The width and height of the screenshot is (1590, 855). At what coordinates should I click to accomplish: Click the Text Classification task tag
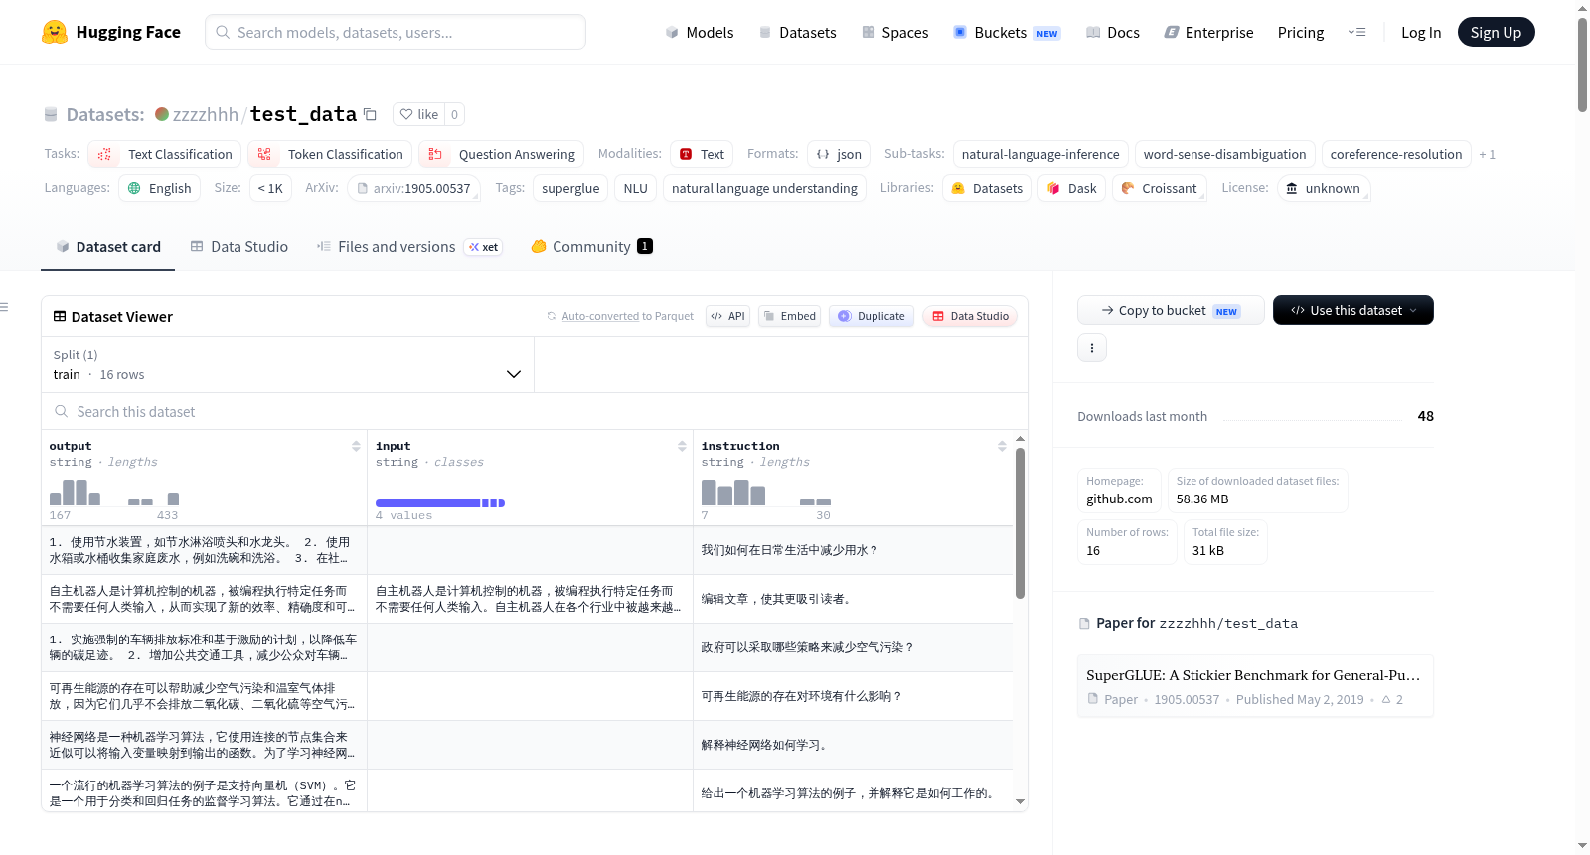pos(165,154)
